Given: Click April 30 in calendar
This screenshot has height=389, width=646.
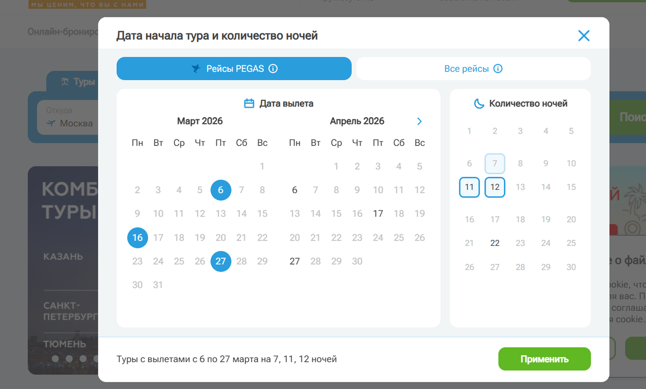Looking at the screenshot, I should (357, 261).
